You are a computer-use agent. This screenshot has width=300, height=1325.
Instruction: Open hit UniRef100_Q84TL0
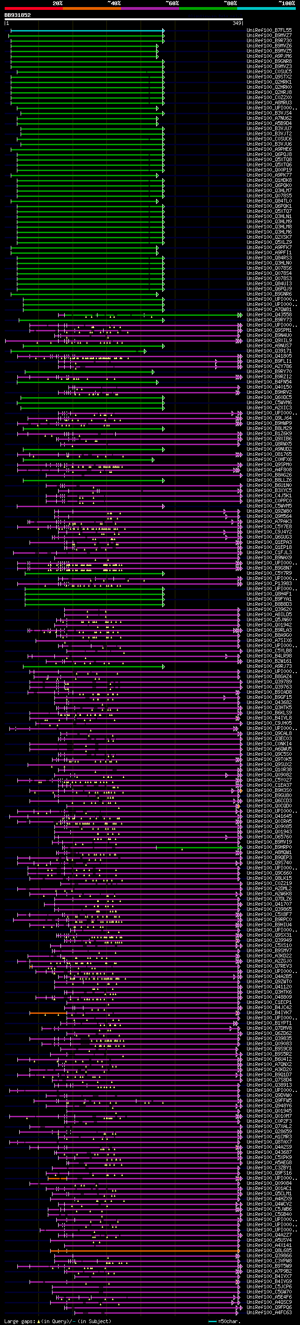(269, 201)
